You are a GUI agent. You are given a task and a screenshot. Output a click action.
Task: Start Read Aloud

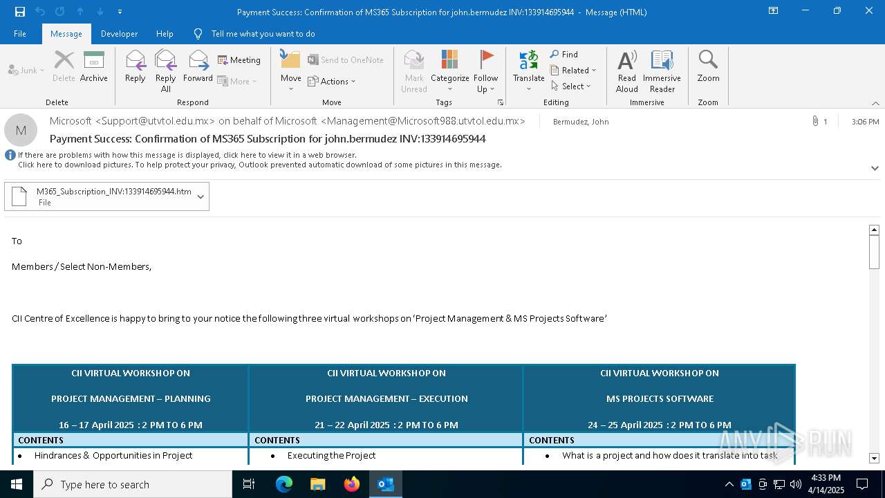[627, 71]
